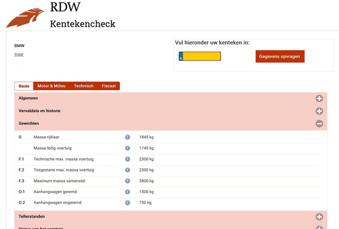Click the O.2 row code
This screenshot has width=339, height=229.
(22, 203)
